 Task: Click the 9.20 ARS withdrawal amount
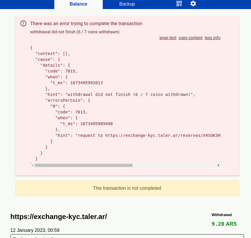(x=224, y=224)
